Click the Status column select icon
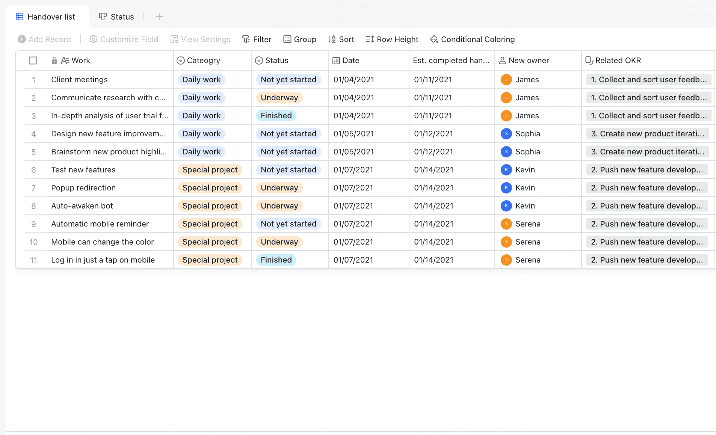Screen dimensions: 716x435 pyautogui.click(x=259, y=60)
